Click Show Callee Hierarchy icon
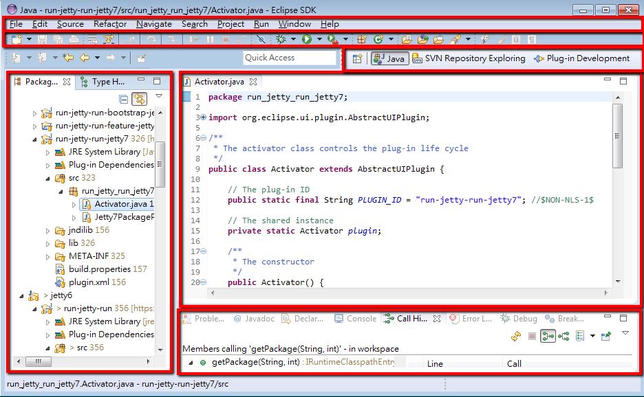644x397 pixels. [x=564, y=337]
